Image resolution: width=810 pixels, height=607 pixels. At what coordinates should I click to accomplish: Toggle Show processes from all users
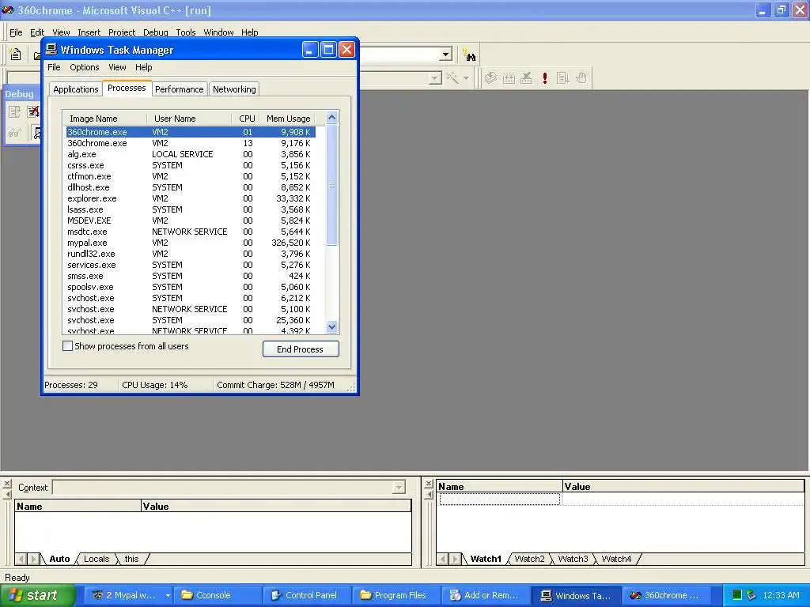pyautogui.click(x=67, y=346)
